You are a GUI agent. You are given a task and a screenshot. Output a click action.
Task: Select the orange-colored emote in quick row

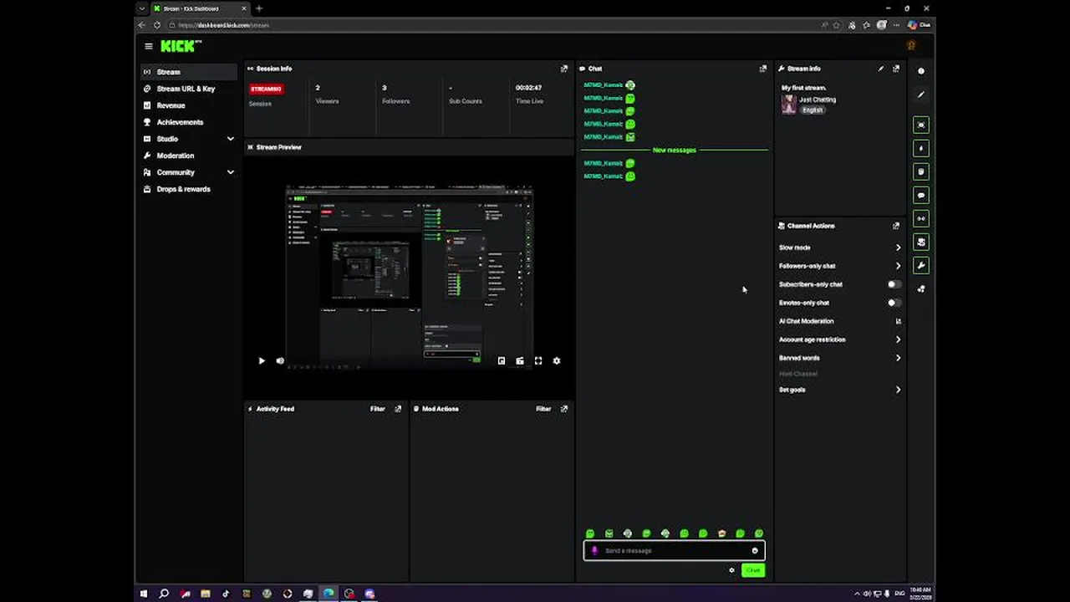(x=721, y=533)
